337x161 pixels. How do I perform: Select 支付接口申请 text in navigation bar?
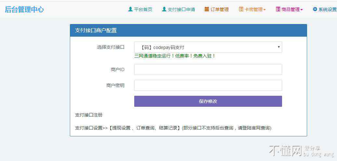point(181,9)
